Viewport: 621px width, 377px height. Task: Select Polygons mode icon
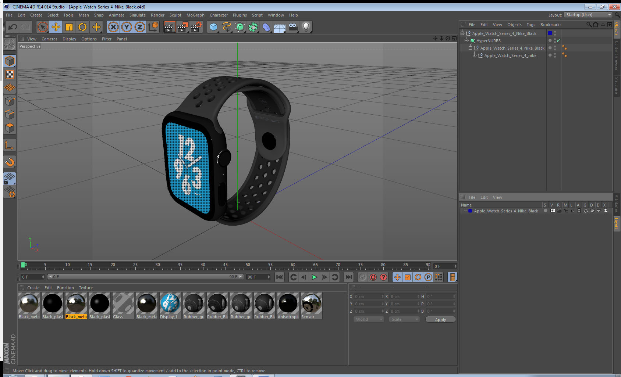[x=10, y=128]
